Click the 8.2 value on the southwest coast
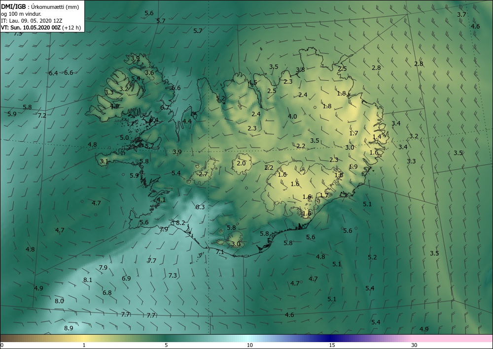This screenshot has height=349, width=493. pos(180,223)
